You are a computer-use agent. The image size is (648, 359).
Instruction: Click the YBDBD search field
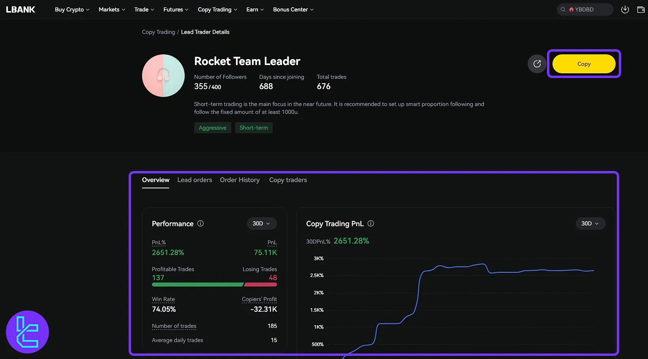(x=585, y=9)
